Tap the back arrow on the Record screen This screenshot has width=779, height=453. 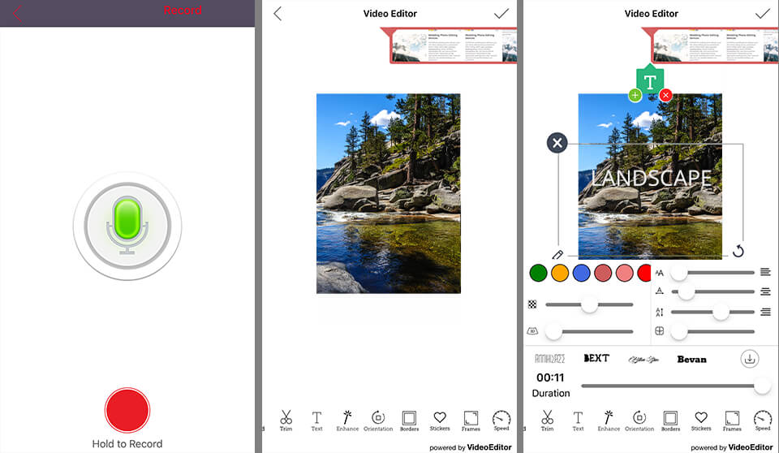click(17, 14)
